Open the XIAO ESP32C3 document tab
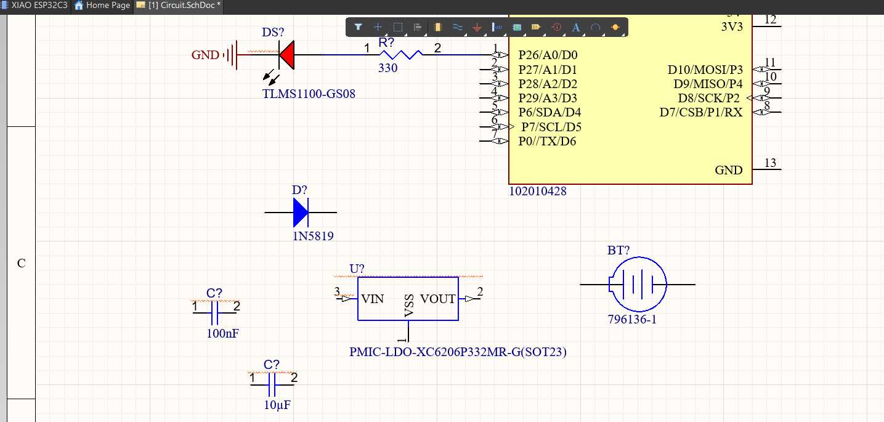This screenshot has height=422, width=884. click(34, 6)
